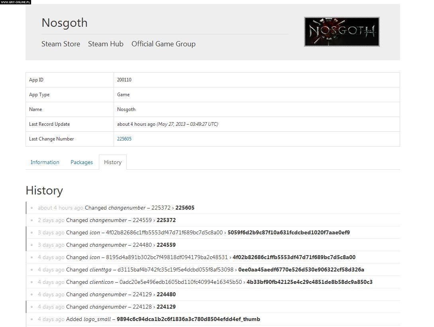
Task: Open the Steam Store link
Action: click(x=61, y=44)
